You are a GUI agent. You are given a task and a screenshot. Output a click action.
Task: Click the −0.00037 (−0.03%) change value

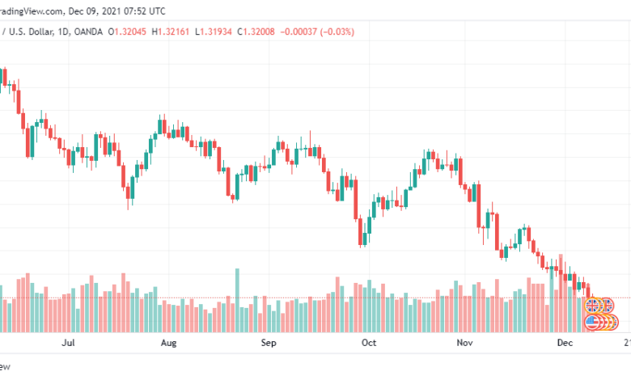tap(317, 32)
